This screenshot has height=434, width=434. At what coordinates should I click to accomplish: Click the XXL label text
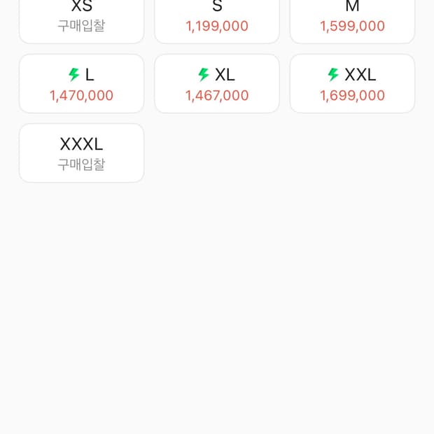(360, 75)
